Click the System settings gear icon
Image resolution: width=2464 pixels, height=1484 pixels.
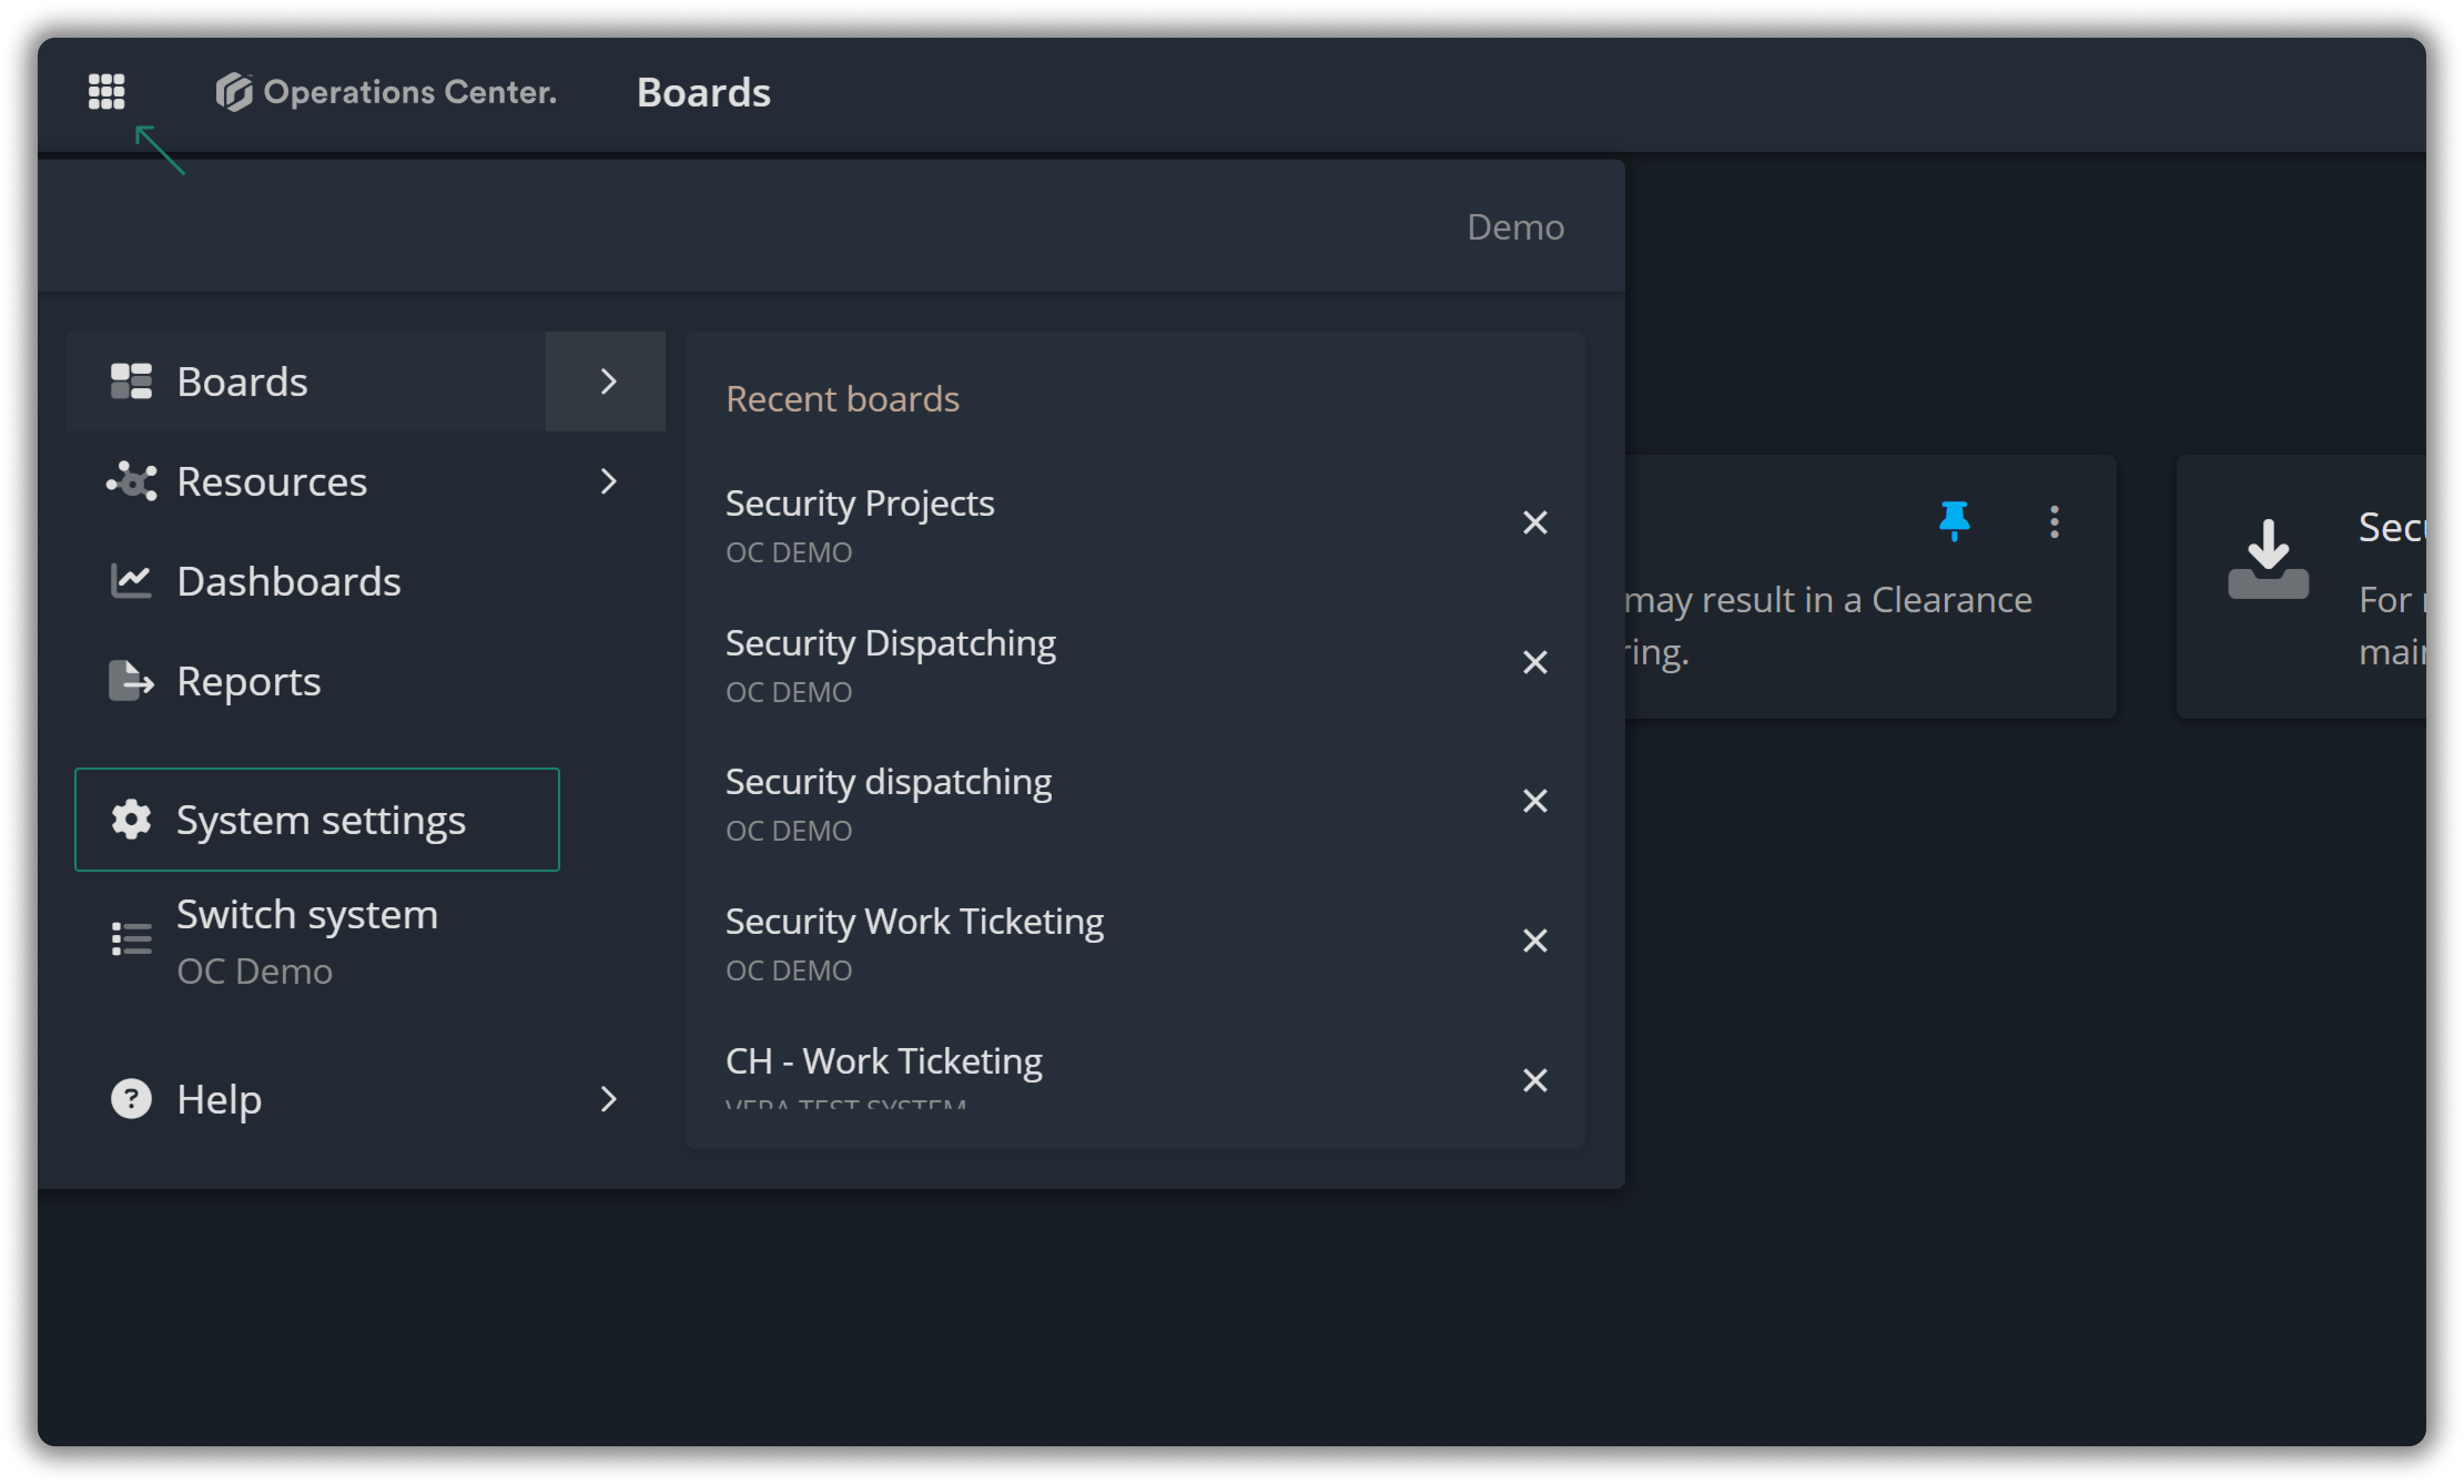[131, 819]
